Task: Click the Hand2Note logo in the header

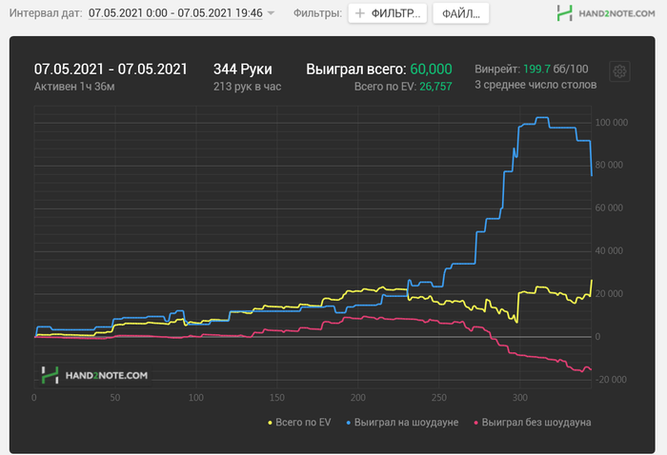Action: (x=606, y=13)
